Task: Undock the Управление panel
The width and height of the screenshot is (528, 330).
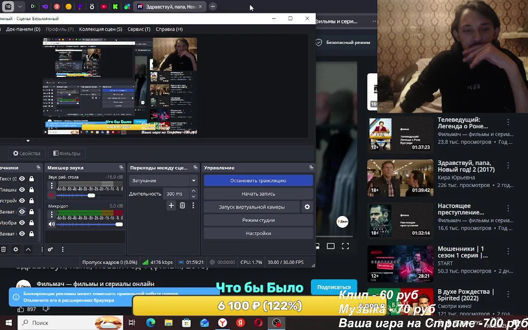Action: point(311,168)
